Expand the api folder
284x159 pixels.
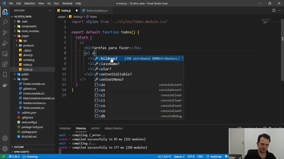(x=32, y=41)
